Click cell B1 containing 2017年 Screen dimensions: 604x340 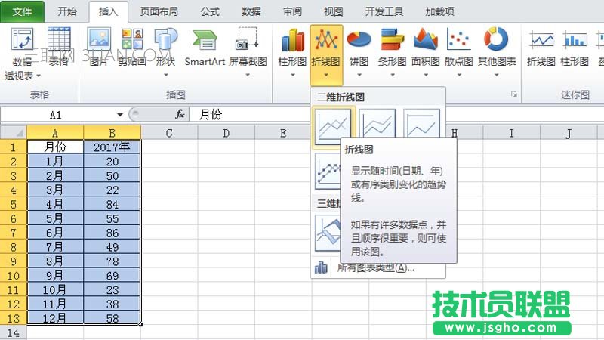tap(112, 147)
